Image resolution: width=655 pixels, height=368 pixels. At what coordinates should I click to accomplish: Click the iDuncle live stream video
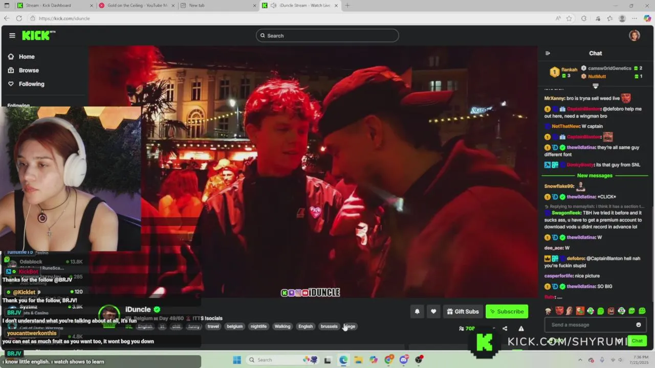click(x=313, y=172)
